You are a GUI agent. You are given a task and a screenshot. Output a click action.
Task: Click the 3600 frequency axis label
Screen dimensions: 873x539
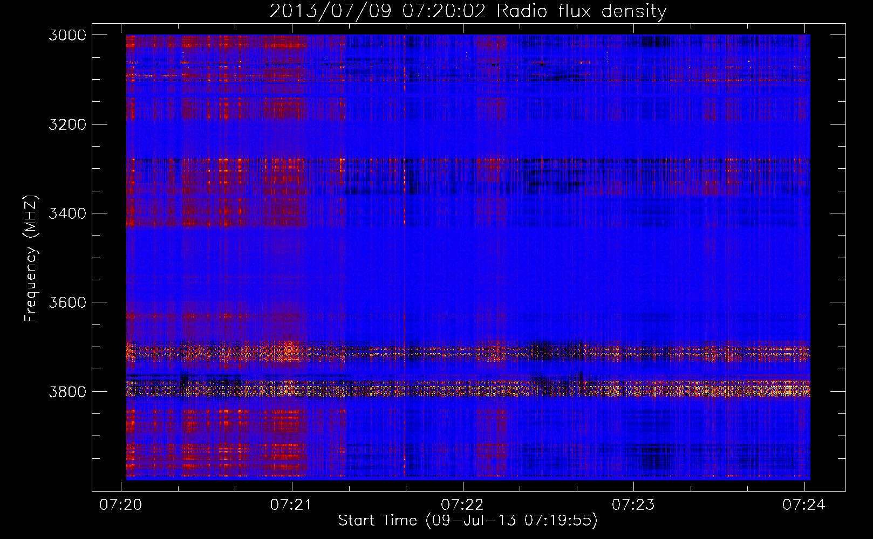click(67, 302)
